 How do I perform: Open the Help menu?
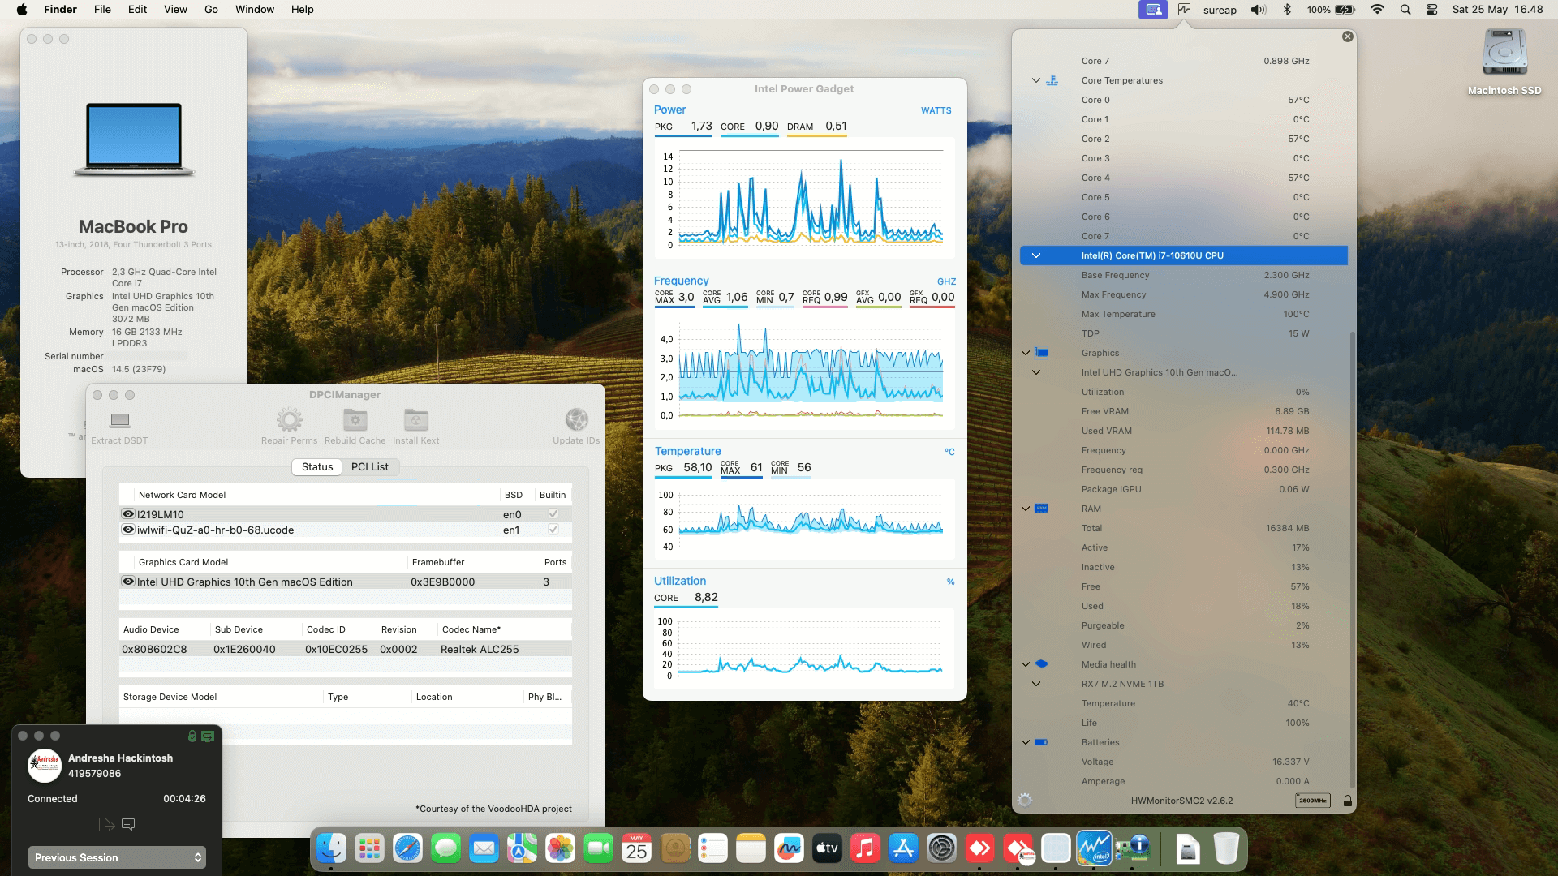302,10
